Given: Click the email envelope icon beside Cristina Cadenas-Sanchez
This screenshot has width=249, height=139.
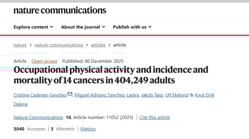Looking at the screenshot, I should pyautogui.click(x=70, y=95).
